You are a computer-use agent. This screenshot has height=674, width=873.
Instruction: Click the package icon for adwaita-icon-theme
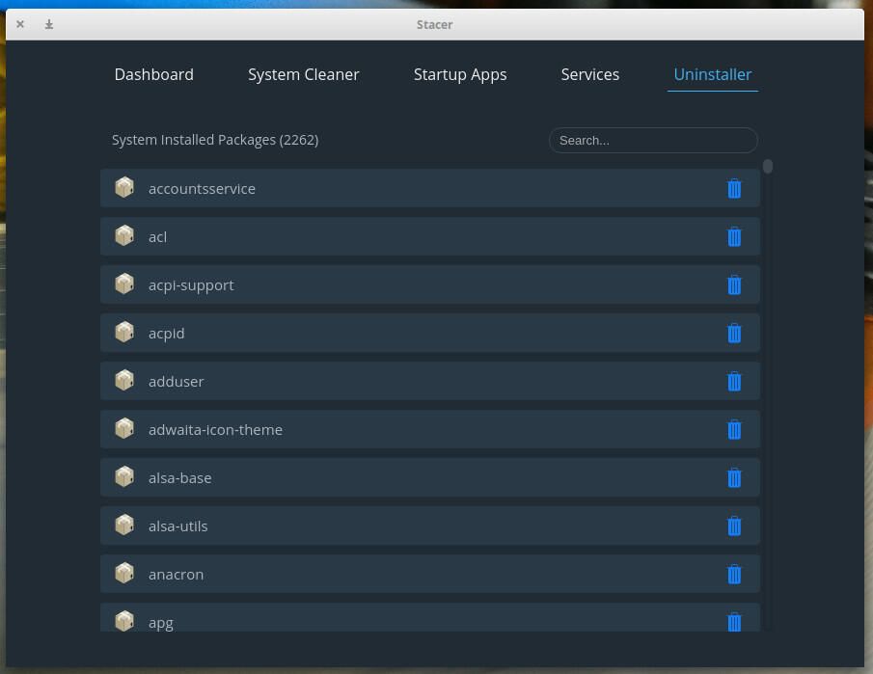click(x=124, y=428)
